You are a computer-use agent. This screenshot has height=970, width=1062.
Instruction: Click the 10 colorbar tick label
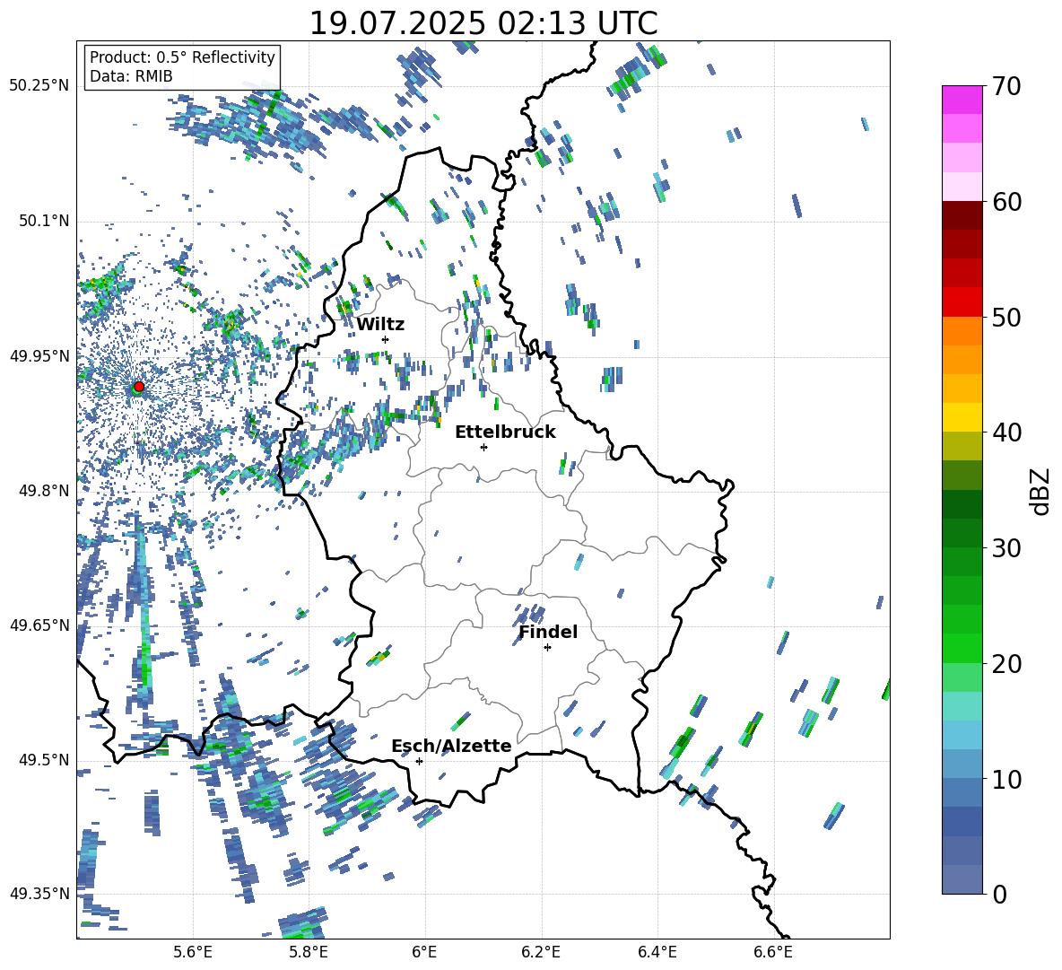(1006, 779)
